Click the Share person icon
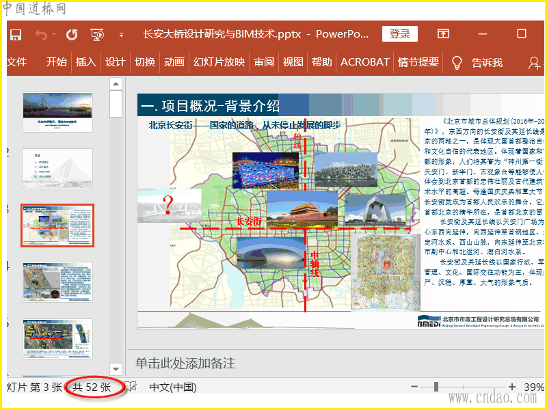Viewport: 547px width, 410px height. [534, 63]
